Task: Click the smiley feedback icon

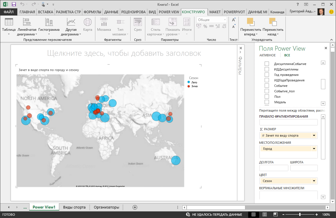Action: [x=331, y=12]
